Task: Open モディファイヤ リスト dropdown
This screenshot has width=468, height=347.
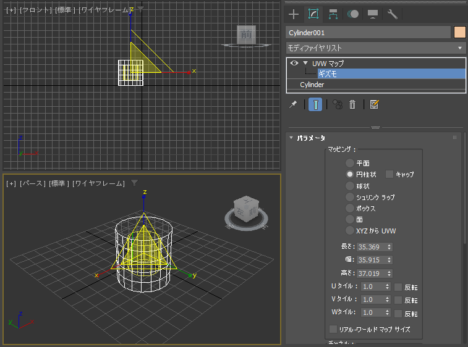Action: pos(375,48)
